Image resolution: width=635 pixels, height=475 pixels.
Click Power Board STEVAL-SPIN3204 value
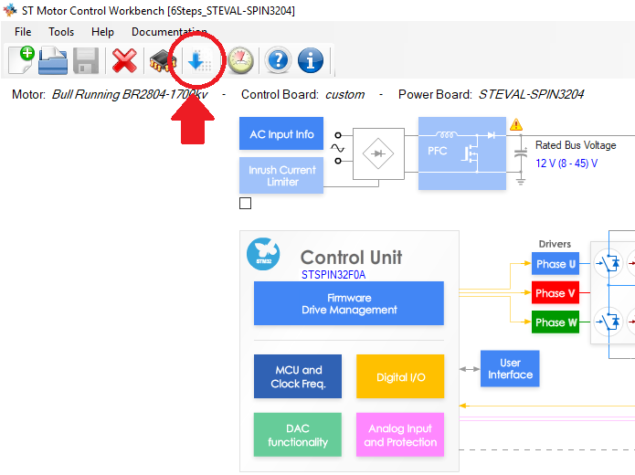click(531, 94)
